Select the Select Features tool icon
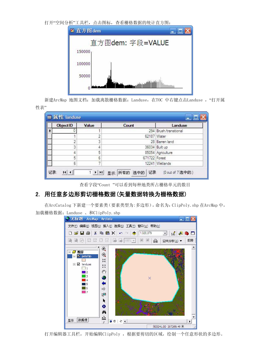The image size is (253, 358). [x=104, y=295]
